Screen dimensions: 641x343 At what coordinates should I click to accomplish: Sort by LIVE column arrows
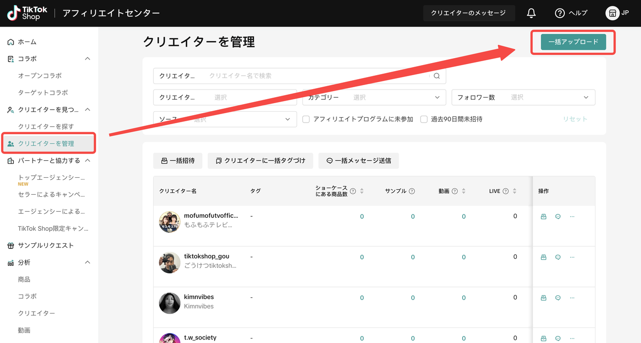(514, 191)
